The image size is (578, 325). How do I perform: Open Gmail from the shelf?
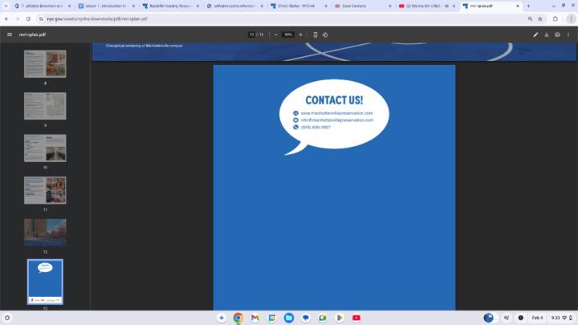coord(255,318)
